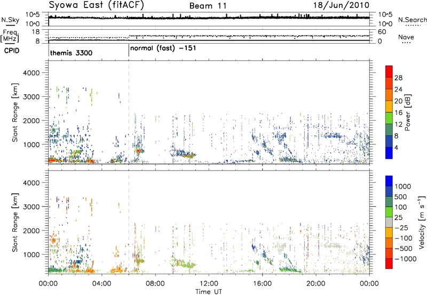Click the 'normal (fast) -151' CPID text
This screenshot has height=295, width=427.
coord(163,48)
